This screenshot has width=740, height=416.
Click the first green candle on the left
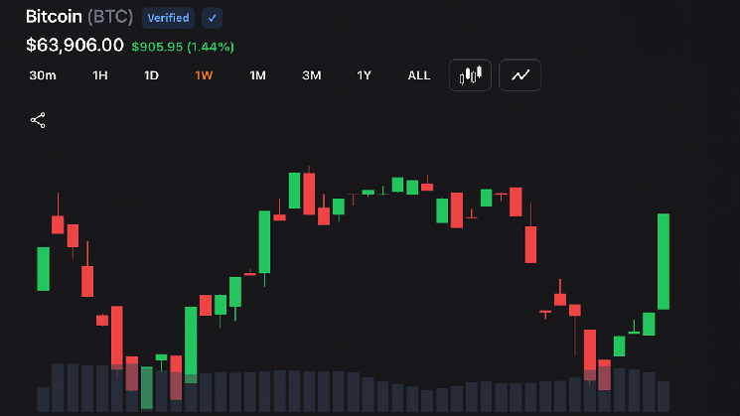(x=44, y=269)
